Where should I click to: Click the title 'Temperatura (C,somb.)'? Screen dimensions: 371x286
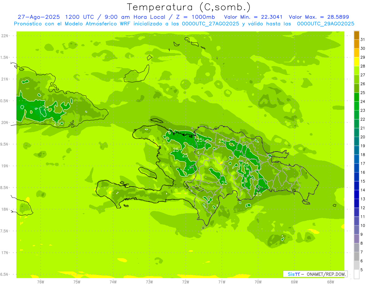tap(189, 7)
